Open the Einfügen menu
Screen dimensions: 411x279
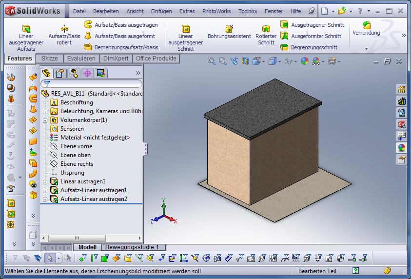pos(161,11)
